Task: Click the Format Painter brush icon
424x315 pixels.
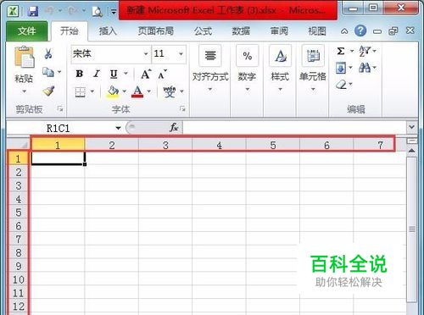Action: [x=48, y=91]
